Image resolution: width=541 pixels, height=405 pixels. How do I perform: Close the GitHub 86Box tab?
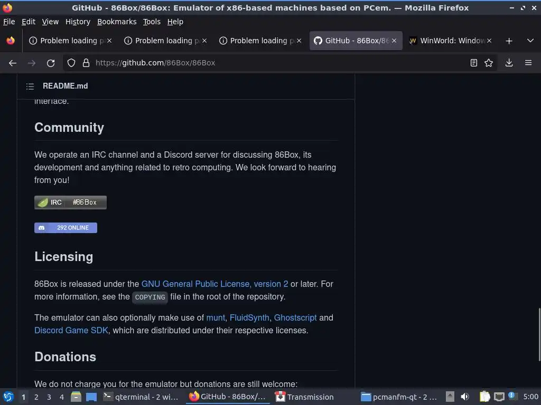pyautogui.click(x=394, y=41)
